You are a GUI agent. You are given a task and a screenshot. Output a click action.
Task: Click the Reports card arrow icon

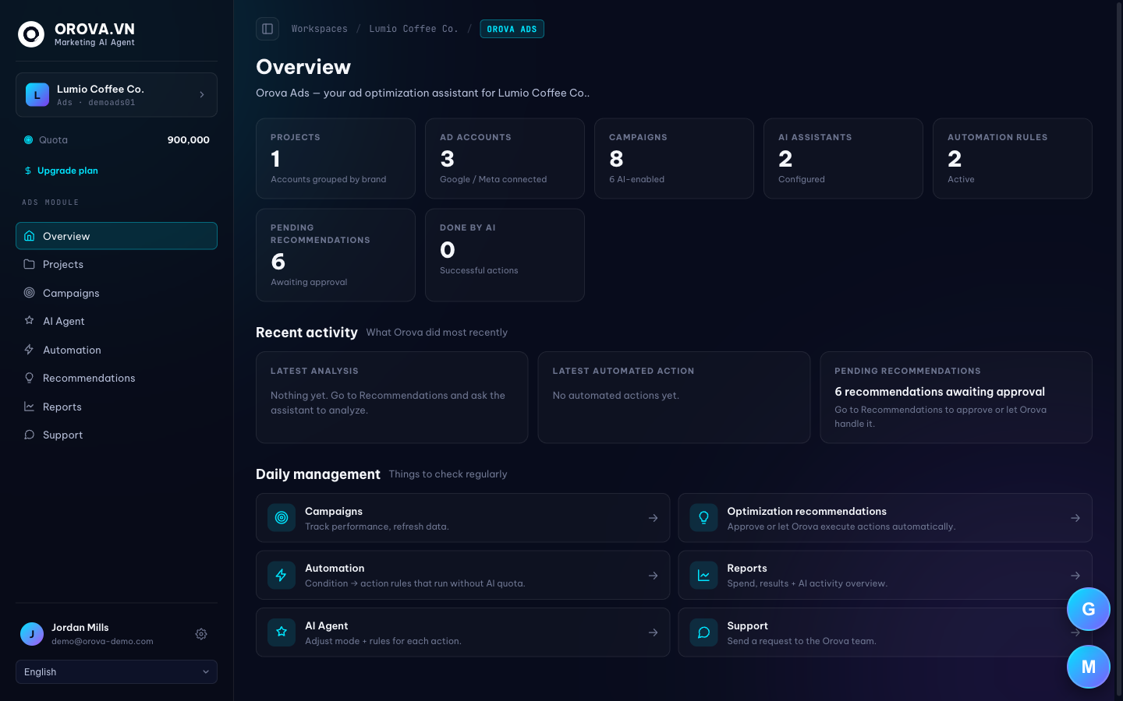click(1075, 576)
